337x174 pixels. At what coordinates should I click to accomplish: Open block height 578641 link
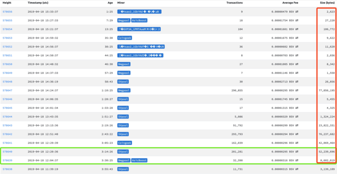point(7,143)
